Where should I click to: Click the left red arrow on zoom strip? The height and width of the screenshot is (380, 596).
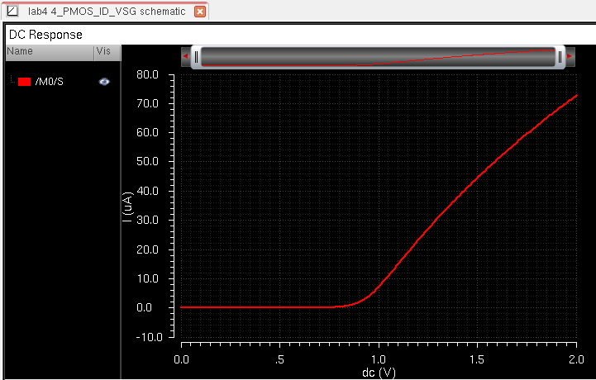coord(186,57)
